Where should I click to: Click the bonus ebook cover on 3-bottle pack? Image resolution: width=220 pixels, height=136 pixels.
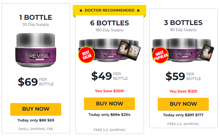tap(206, 53)
